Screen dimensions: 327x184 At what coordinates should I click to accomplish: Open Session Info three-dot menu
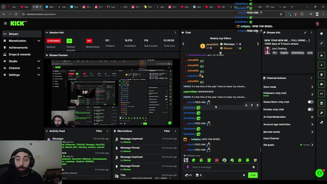click(x=175, y=32)
